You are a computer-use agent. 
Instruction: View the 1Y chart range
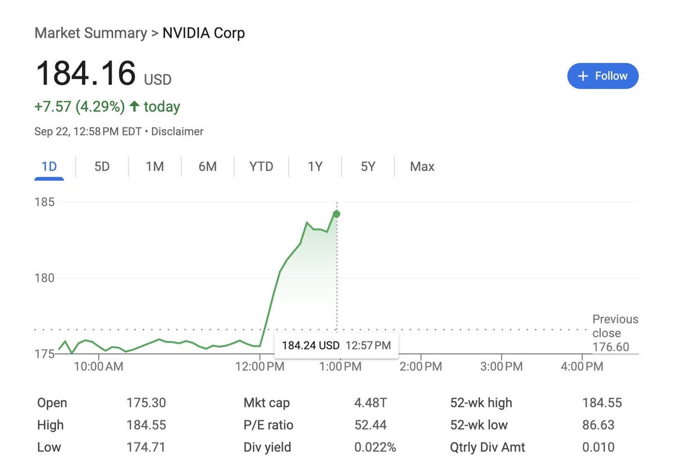click(315, 167)
